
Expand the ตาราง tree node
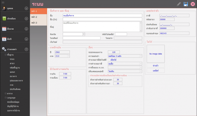coord(5,93)
